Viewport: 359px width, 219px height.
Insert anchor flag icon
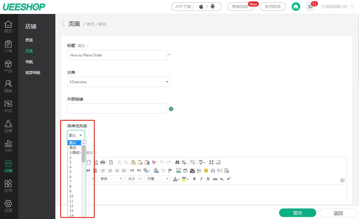click(x=170, y=171)
